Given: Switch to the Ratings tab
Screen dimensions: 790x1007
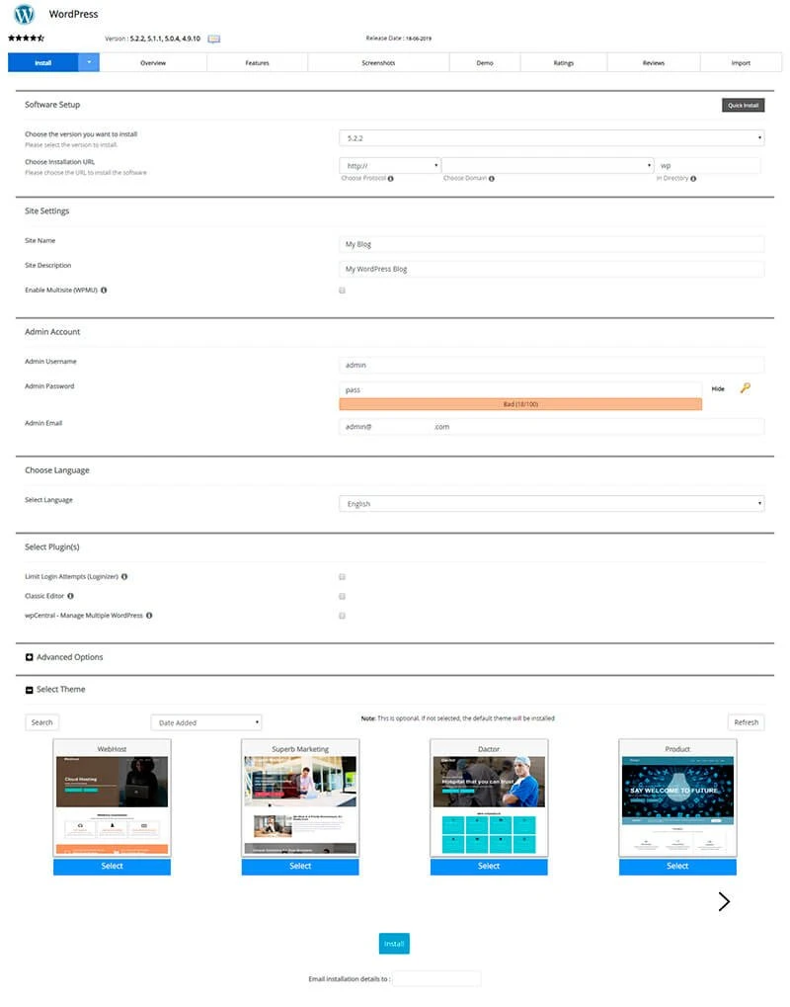Looking at the screenshot, I should [x=564, y=63].
